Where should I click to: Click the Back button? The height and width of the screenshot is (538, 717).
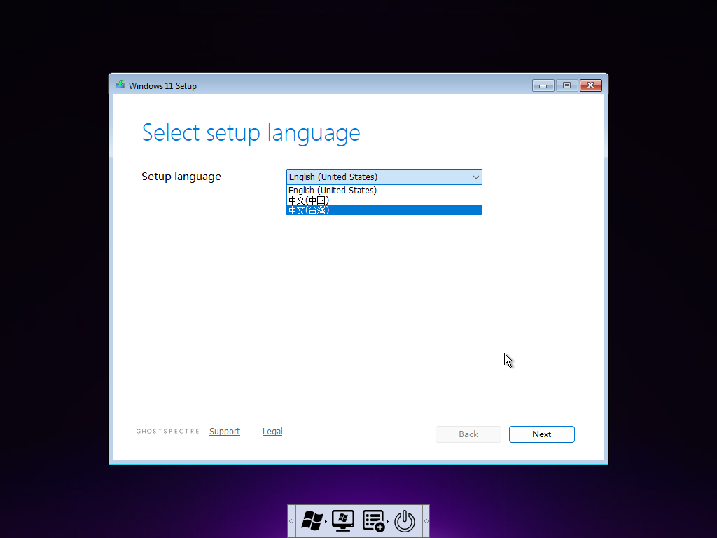click(x=468, y=434)
